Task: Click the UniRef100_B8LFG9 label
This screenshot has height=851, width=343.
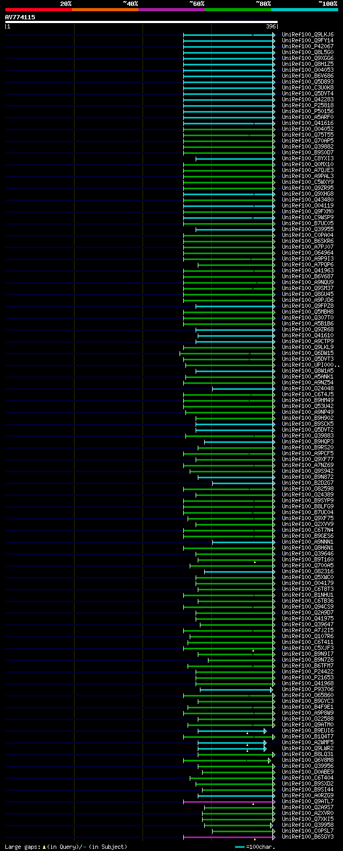Action: pos(308,506)
